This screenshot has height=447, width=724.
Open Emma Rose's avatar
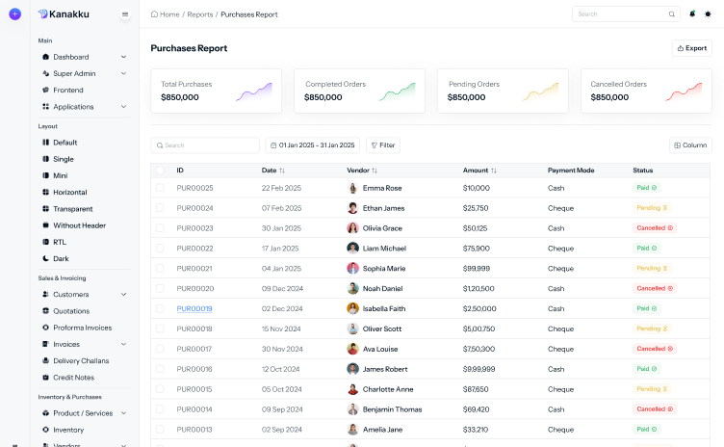352,188
